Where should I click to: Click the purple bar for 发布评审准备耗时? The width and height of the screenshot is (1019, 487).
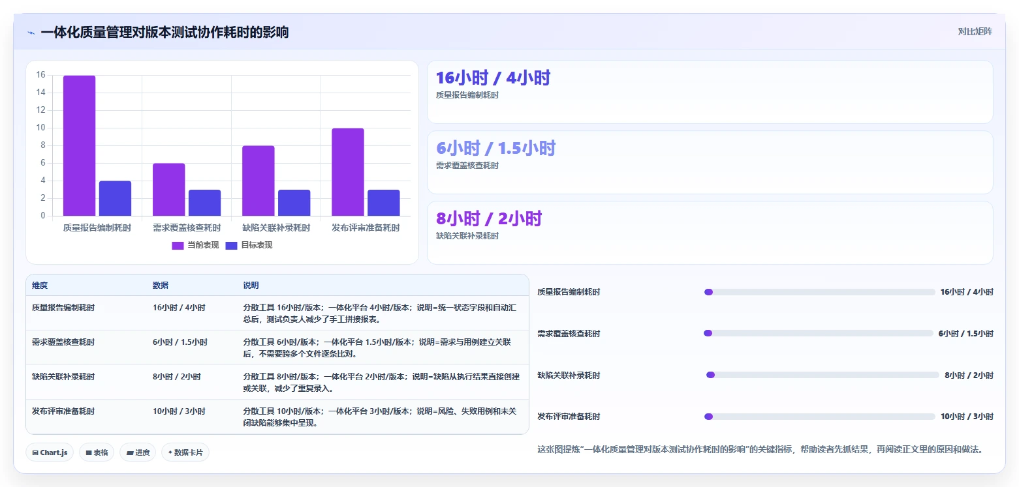tap(347, 172)
